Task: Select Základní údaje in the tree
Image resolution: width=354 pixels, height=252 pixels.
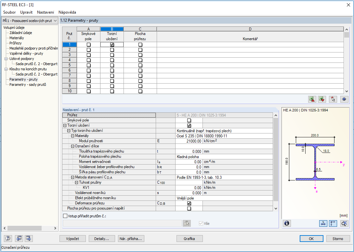Action: pyautogui.click(x=21, y=33)
